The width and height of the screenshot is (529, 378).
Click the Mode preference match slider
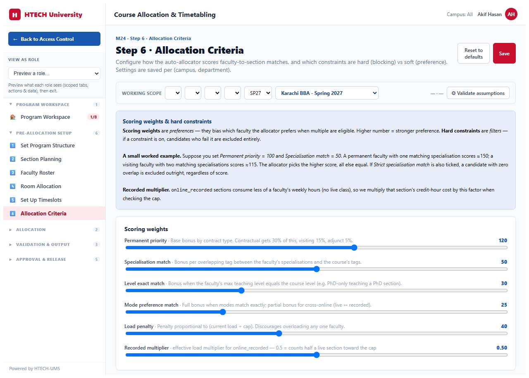click(x=316, y=312)
